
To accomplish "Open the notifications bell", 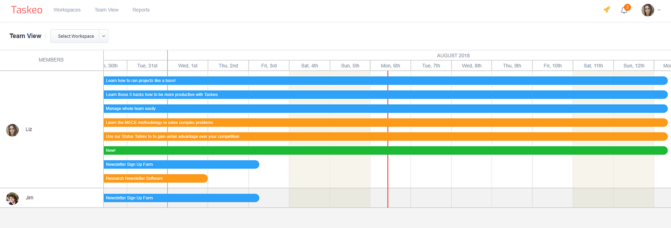I will [x=624, y=10].
